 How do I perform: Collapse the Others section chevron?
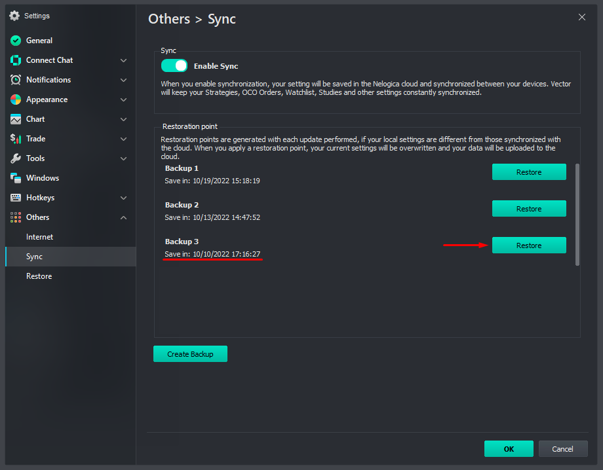click(123, 217)
